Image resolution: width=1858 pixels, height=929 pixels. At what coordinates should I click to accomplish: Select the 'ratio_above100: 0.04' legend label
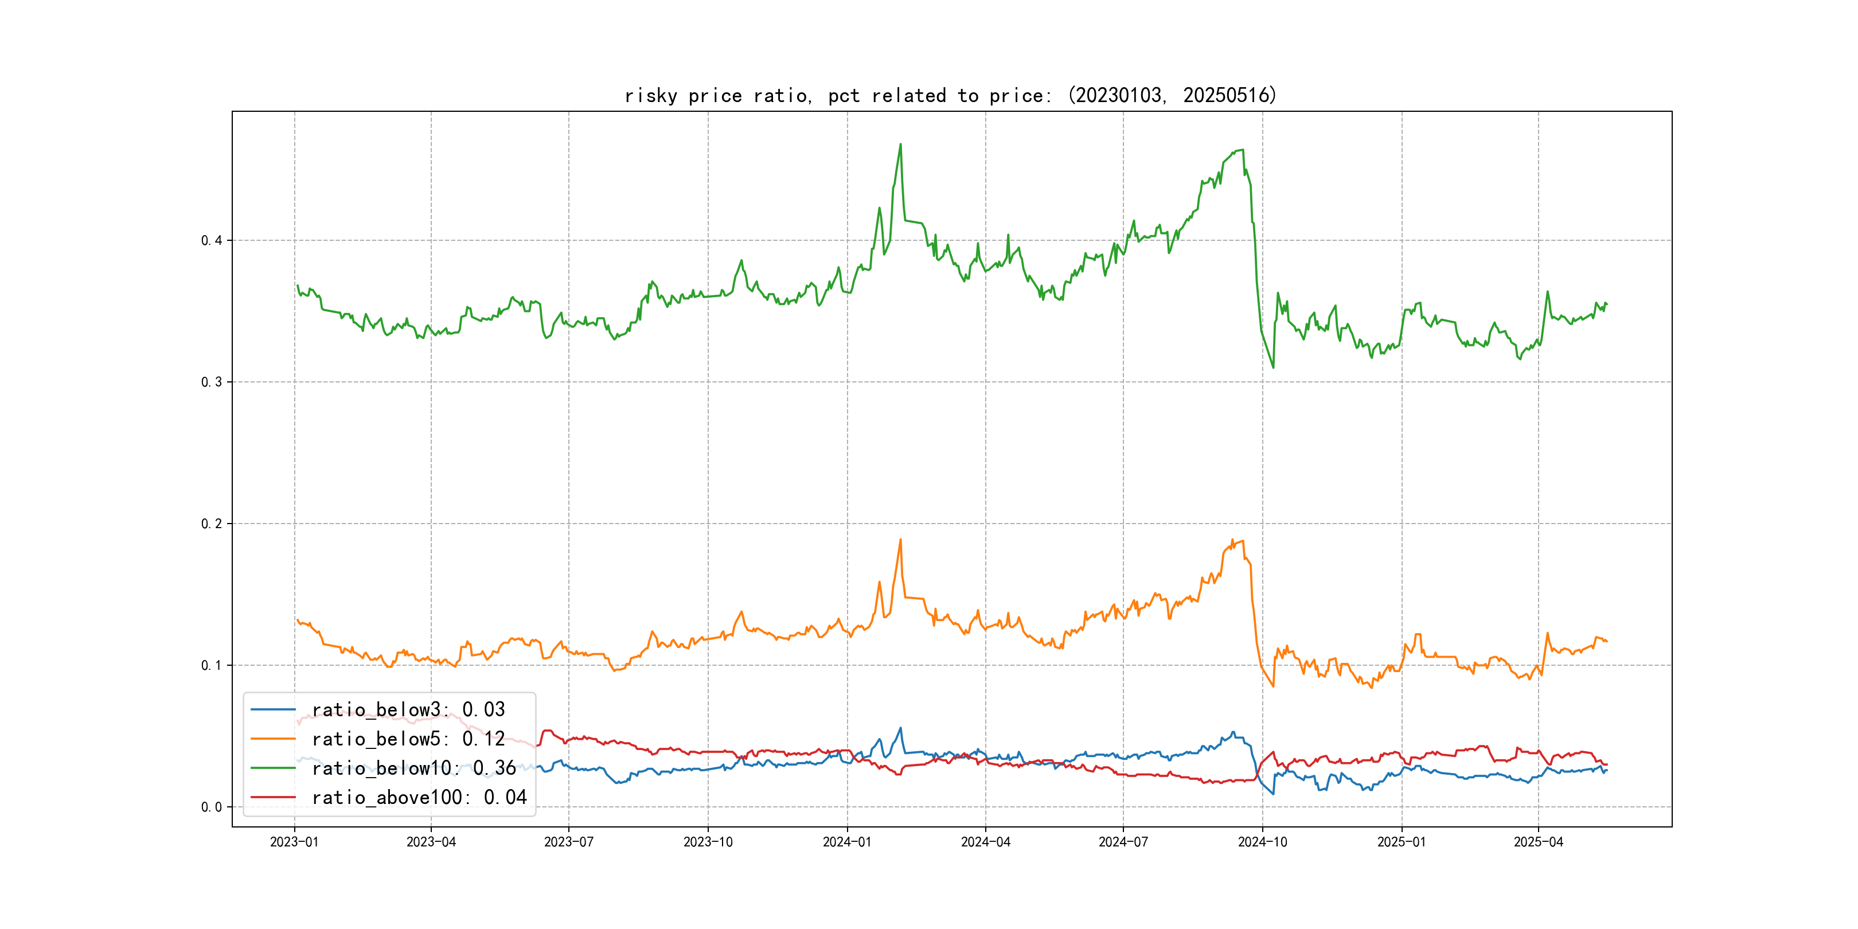tap(419, 798)
